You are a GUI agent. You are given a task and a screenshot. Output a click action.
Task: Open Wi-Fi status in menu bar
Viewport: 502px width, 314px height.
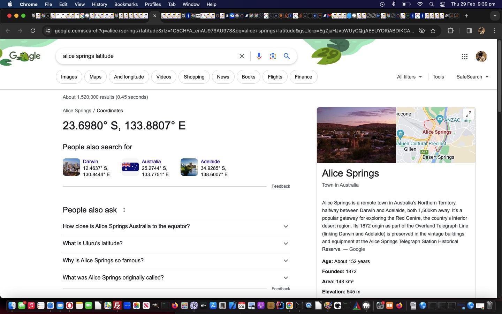click(x=420, y=4)
